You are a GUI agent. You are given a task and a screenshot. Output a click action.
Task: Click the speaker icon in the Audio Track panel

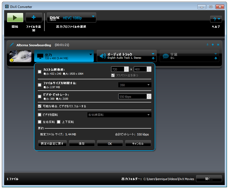tap(103, 56)
